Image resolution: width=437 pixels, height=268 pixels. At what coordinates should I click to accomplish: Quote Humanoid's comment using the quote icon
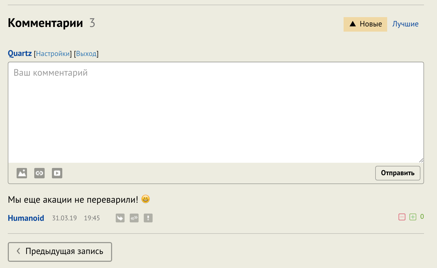(134, 218)
